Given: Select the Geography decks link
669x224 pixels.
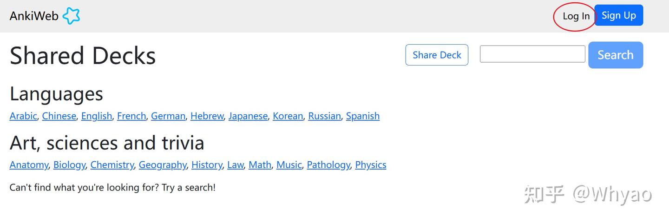Looking at the screenshot, I should point(163,165).
